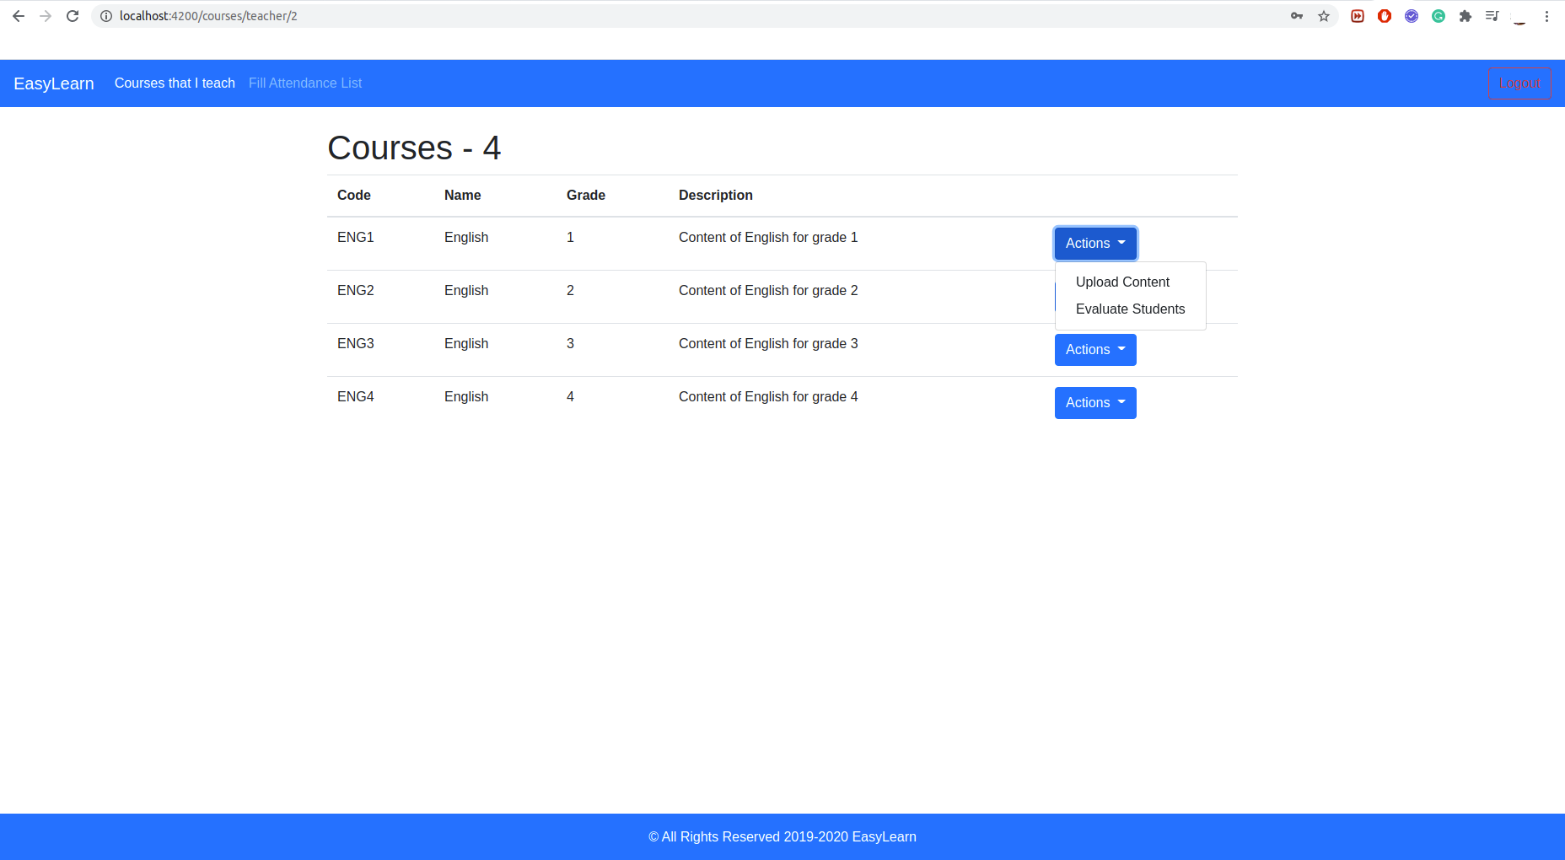The image size is (1565, 860).
Task: Click 'Content of English for grade 3' text
Action: (768, 344)
